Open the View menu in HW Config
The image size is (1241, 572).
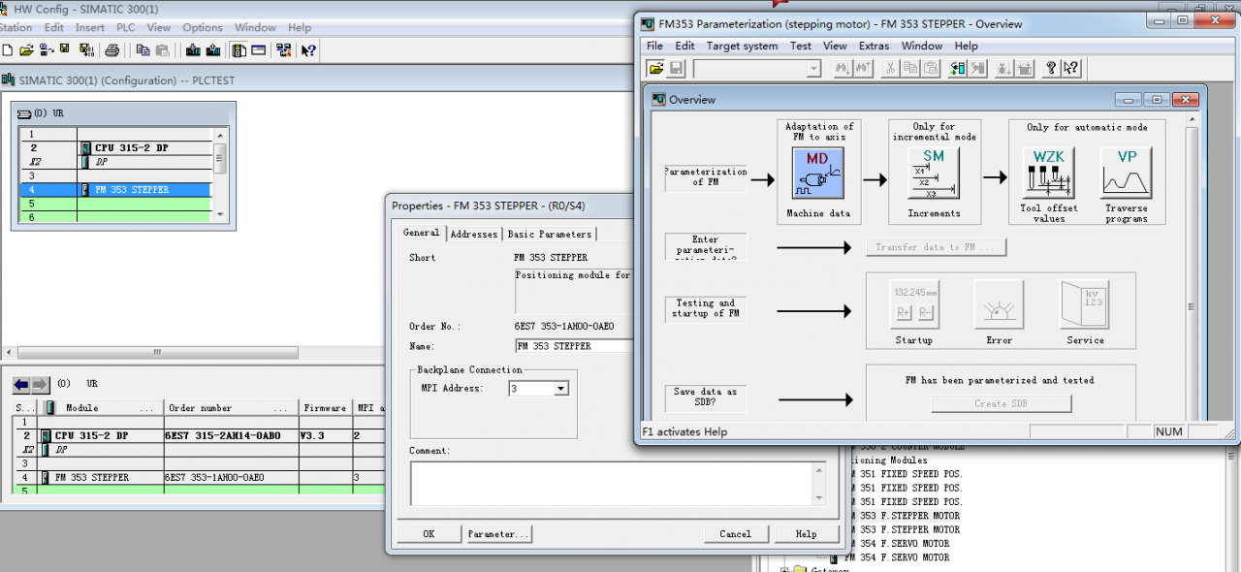(x=158, y=28)
